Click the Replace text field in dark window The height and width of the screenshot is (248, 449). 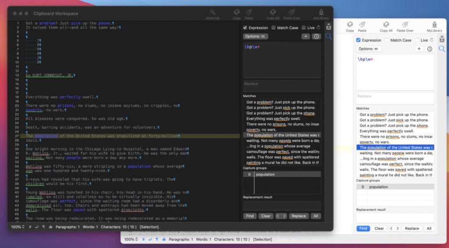(282, 86)
